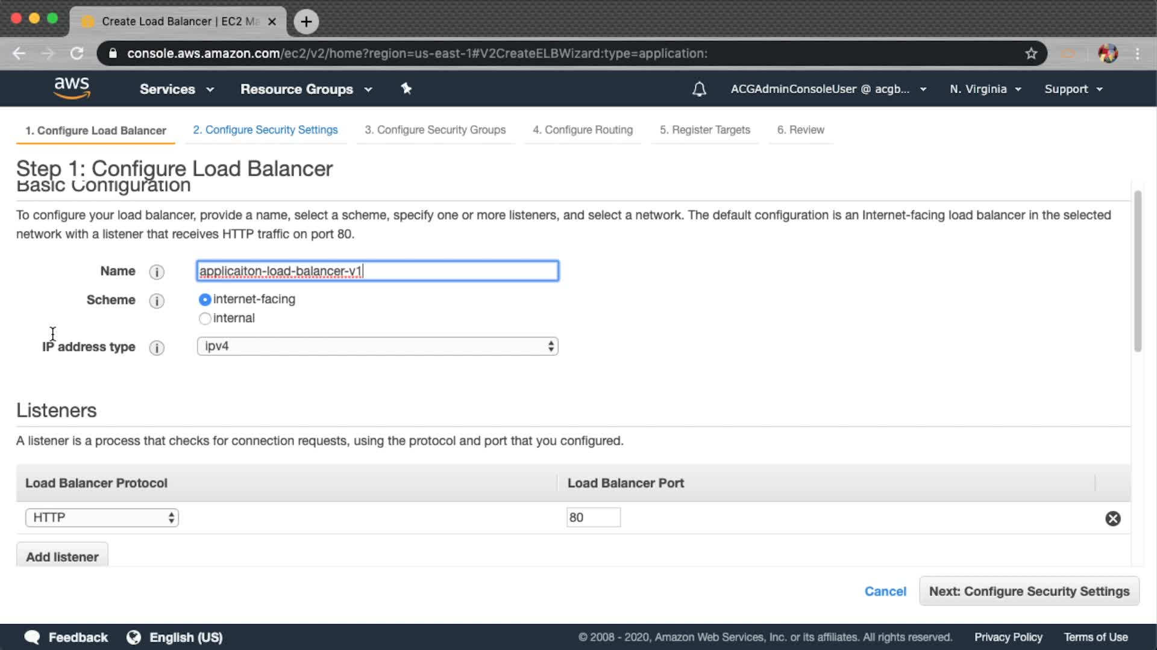Expand the Services menu
Viewport: 1157px width, 650px height.
pos(177,89)
